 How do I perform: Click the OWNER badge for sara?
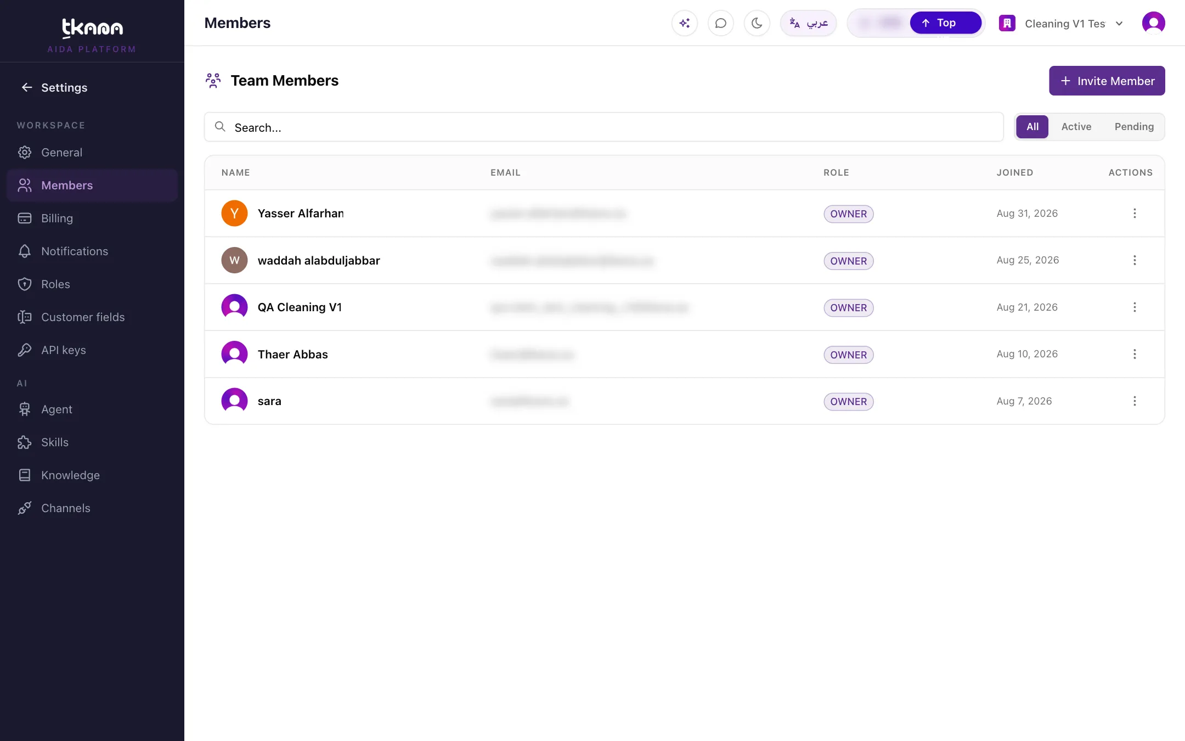848,402
